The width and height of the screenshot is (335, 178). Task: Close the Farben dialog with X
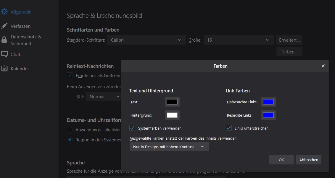coord(323,66)
